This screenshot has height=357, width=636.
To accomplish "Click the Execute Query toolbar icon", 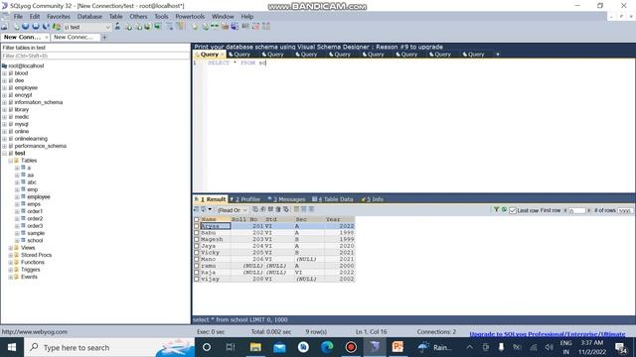I will point(26,27).
